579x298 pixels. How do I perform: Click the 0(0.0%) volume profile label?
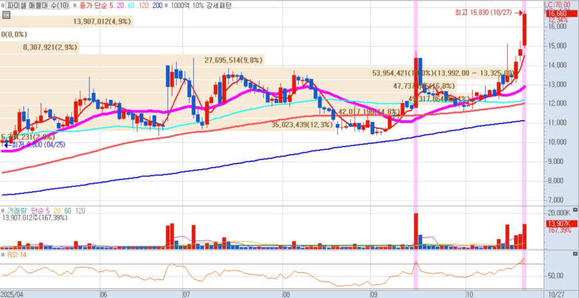[14, 34]
